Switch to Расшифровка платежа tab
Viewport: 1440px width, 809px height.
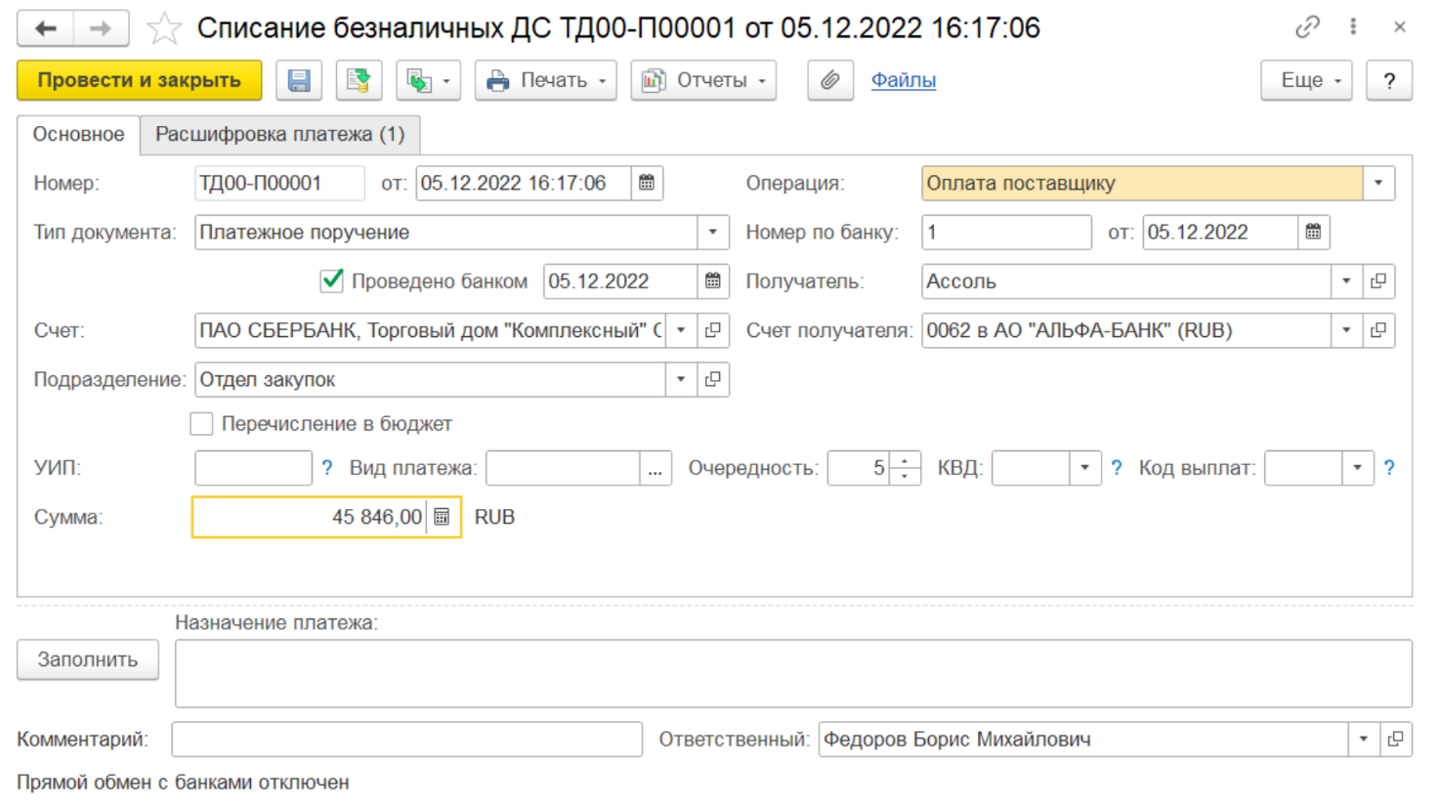[x=279, y=134]
